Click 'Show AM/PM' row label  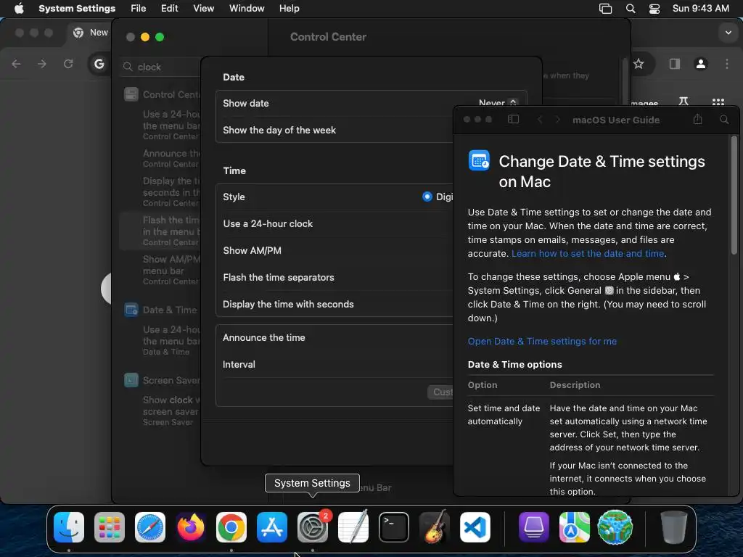tap(252, 250)
